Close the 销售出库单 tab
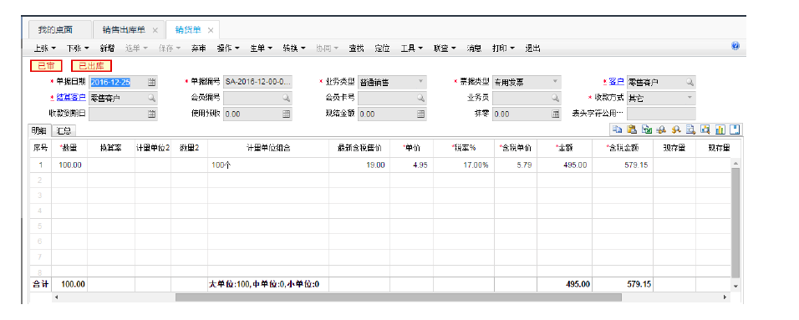The image size is (799, 320). pos(155,30)
